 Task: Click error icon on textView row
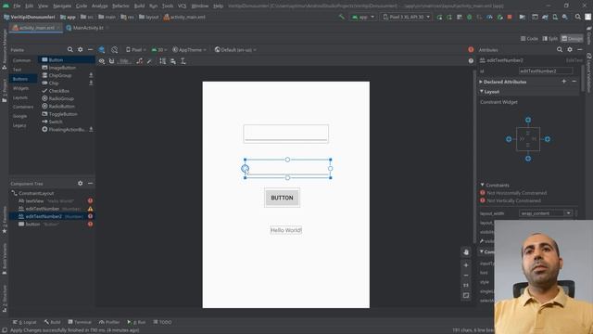(x=91, y=200)
